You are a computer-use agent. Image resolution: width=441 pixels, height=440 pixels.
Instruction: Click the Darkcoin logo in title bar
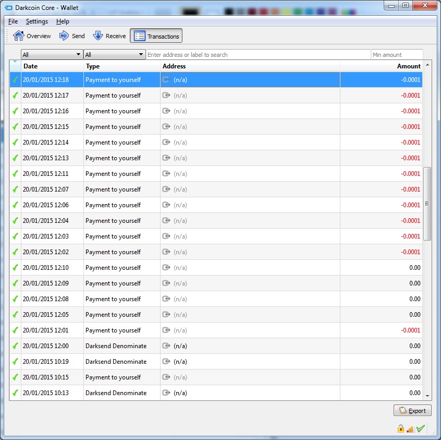(x=9, y=8)
